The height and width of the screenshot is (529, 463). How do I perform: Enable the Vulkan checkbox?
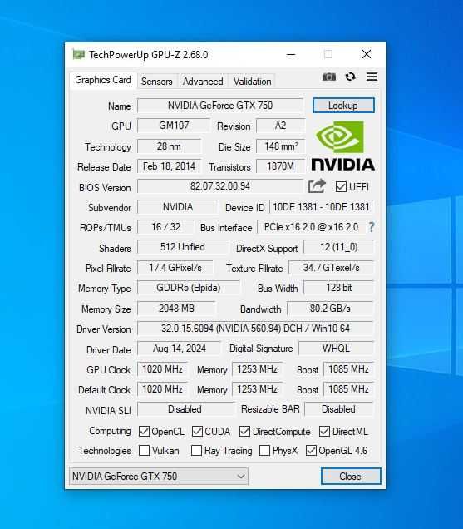point(144,450)
